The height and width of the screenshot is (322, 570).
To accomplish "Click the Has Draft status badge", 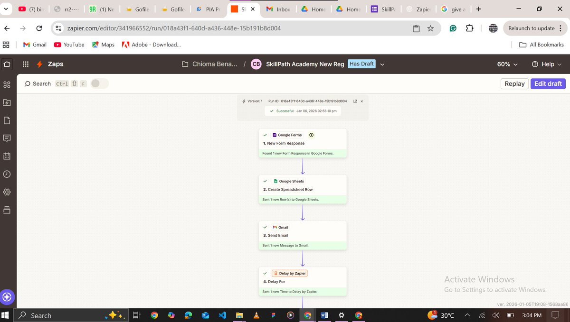I will 361,64.
